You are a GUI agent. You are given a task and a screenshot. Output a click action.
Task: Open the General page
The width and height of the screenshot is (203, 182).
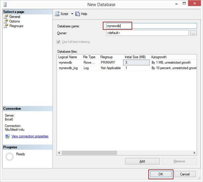tap(14, 17)
